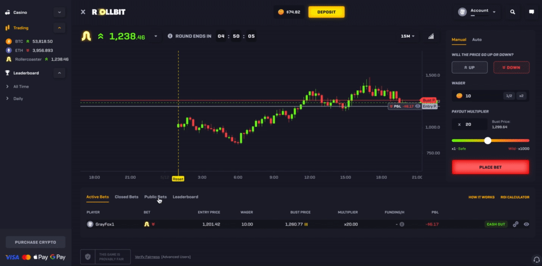Toggle GrayFox1 bet visibility eye
The height and width of the screenshot is (266, 542).
(x=526, y=224)
